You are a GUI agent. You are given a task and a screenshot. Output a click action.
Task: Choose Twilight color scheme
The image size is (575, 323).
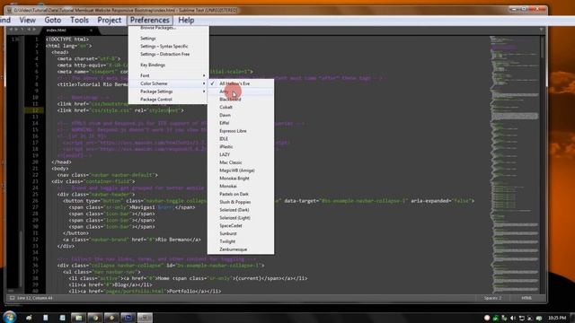241,241
